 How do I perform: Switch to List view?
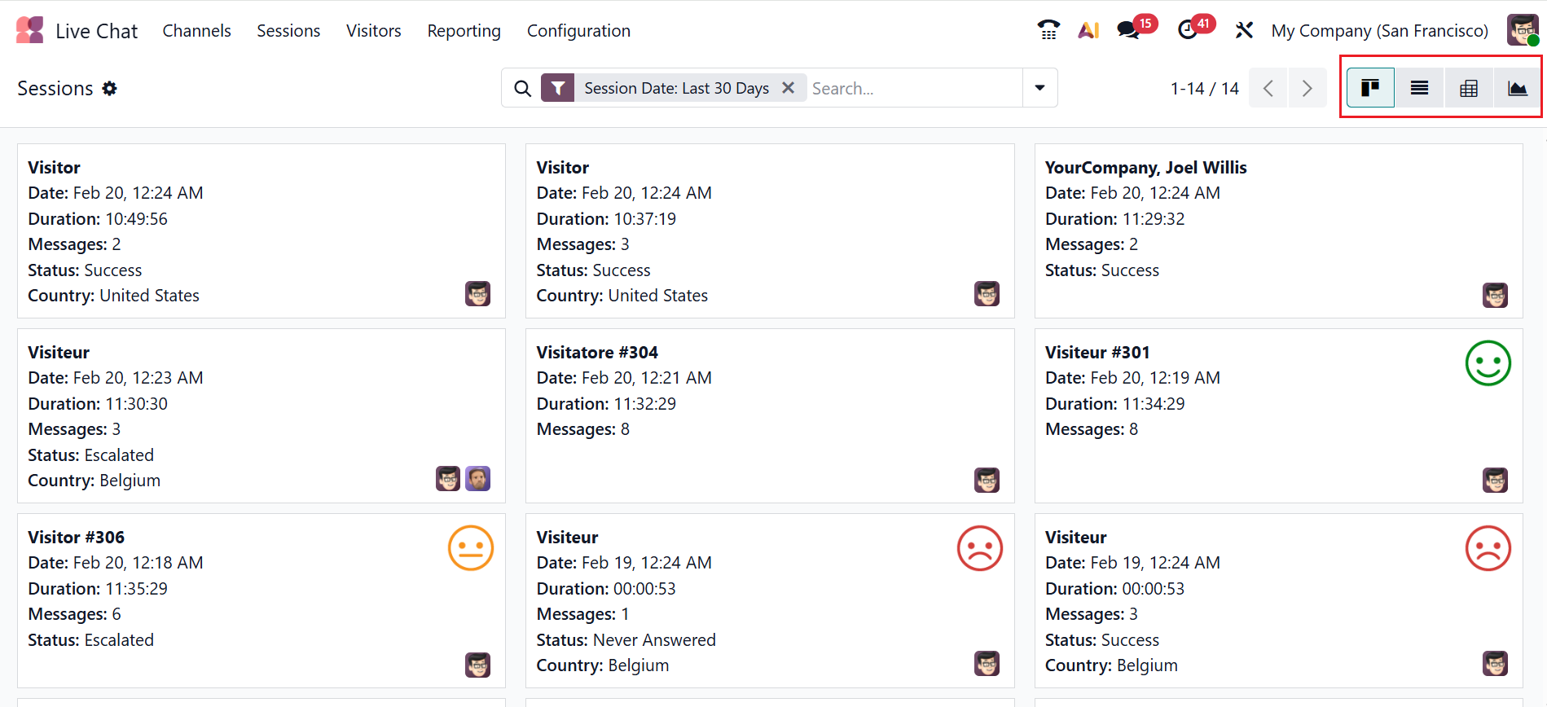[x=1419, y=88]
